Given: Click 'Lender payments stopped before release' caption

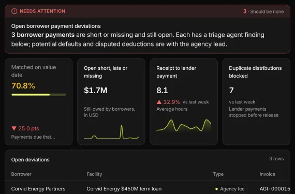Looking at the screenshot, I should click(x=254, y=112).
